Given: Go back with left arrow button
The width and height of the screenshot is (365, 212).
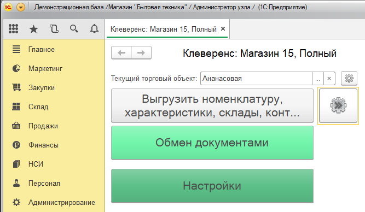Looking at the screenshot, I should coord(121,53).
